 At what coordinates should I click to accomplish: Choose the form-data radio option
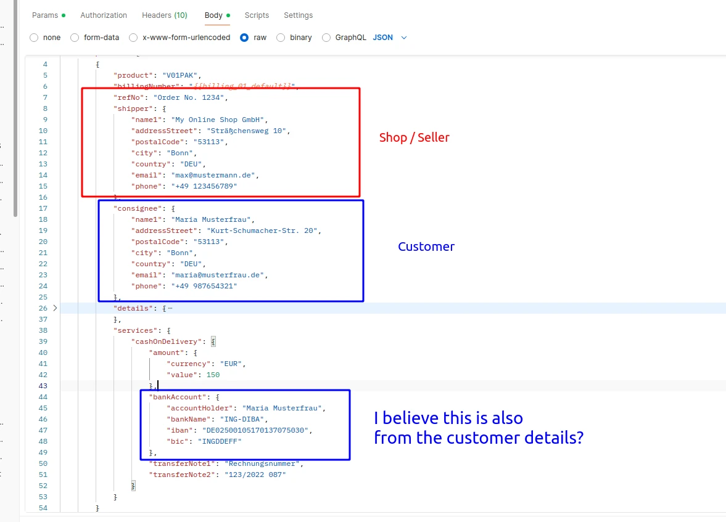tap(75, 38)
